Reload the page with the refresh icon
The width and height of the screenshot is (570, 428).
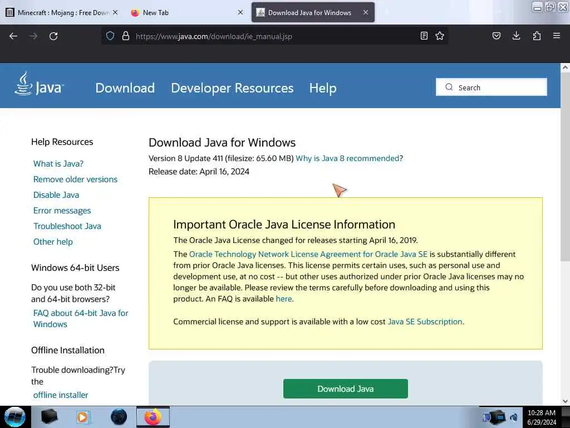point(53,36)
